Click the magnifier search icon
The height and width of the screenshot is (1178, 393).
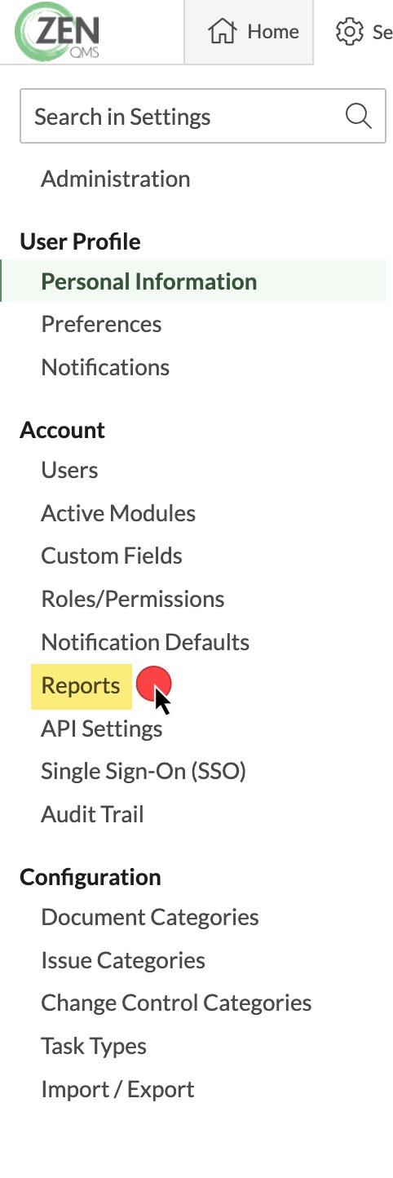(358, 116)
